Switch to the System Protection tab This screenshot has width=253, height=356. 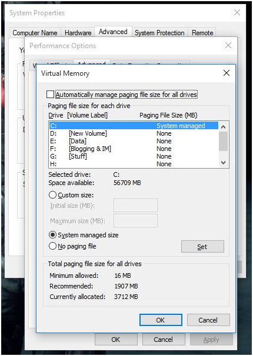[159, 33]
